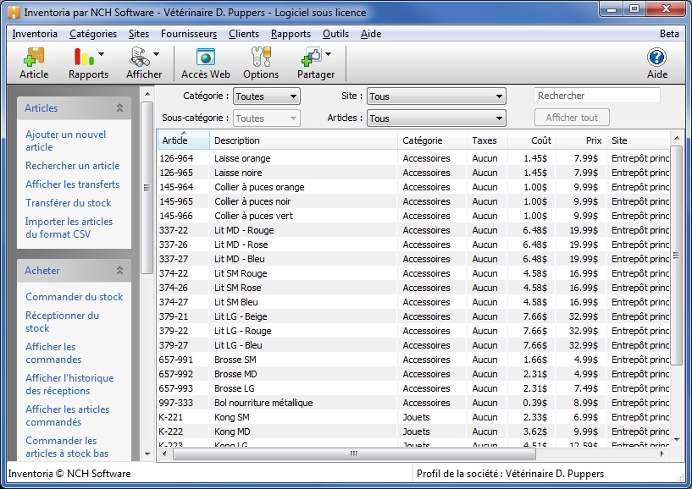Collapse the Articles sidebar panel

click(x=119, y=108)
